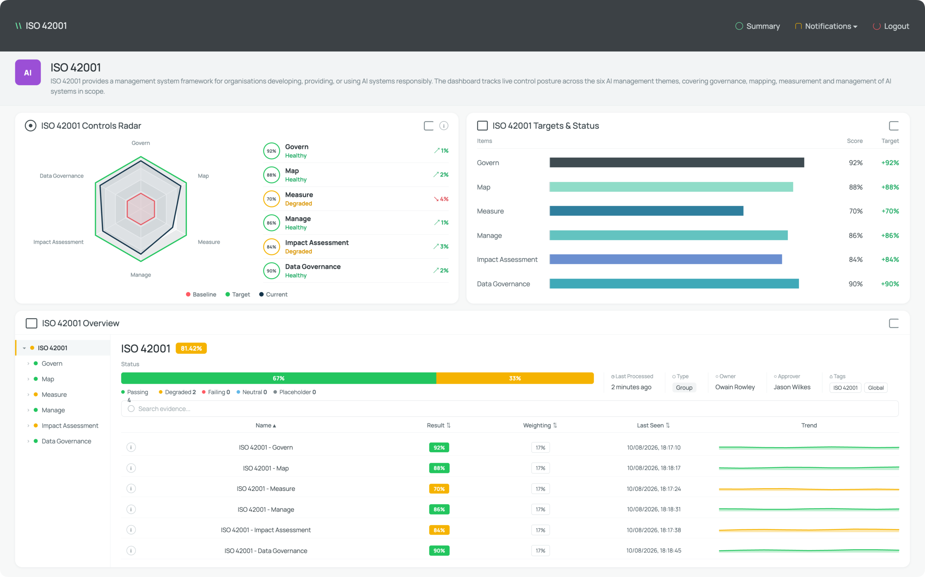The height and width of the screenshot is (577, 925).
Task: Collapse the ISO 42001 tree root
Action: pos(25,348)
